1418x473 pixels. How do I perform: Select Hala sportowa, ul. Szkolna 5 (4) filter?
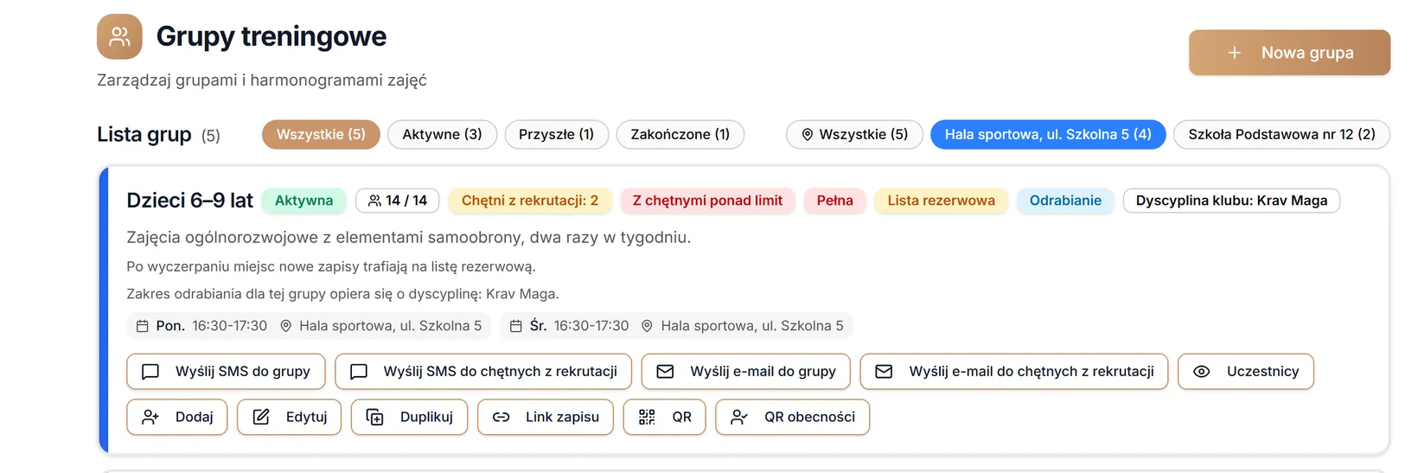coord(1048,135)
